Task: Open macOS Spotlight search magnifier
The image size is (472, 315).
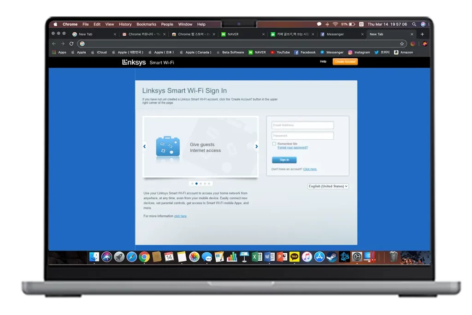Action: [414, 24]
